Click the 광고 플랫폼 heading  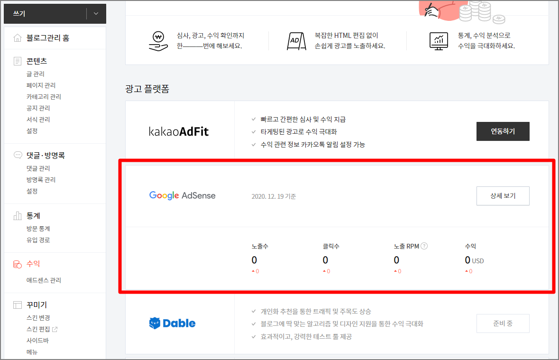(147, 89)
